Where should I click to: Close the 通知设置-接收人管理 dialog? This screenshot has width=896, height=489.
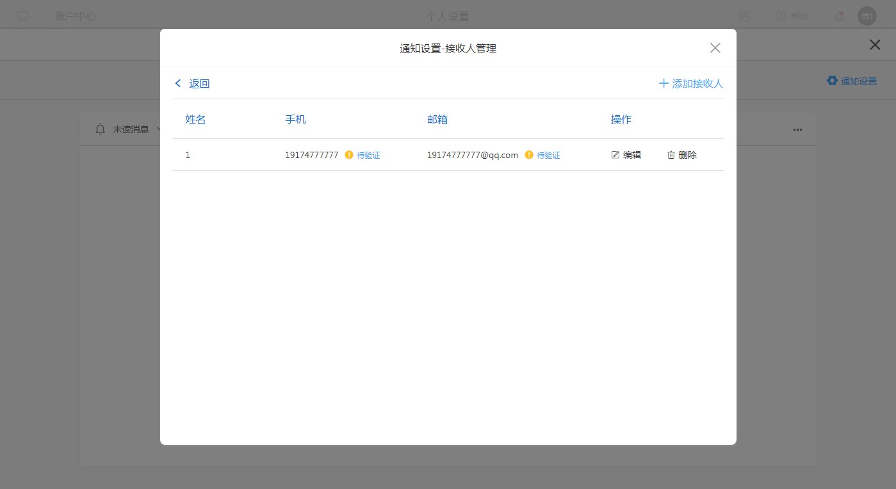click(x=715, y=48)
